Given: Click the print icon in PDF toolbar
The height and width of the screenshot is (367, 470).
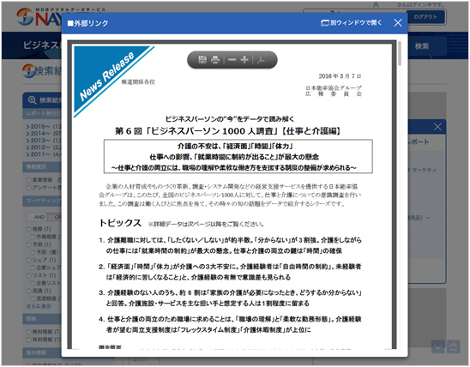Looking at the screenshot, I should (215, 60).
